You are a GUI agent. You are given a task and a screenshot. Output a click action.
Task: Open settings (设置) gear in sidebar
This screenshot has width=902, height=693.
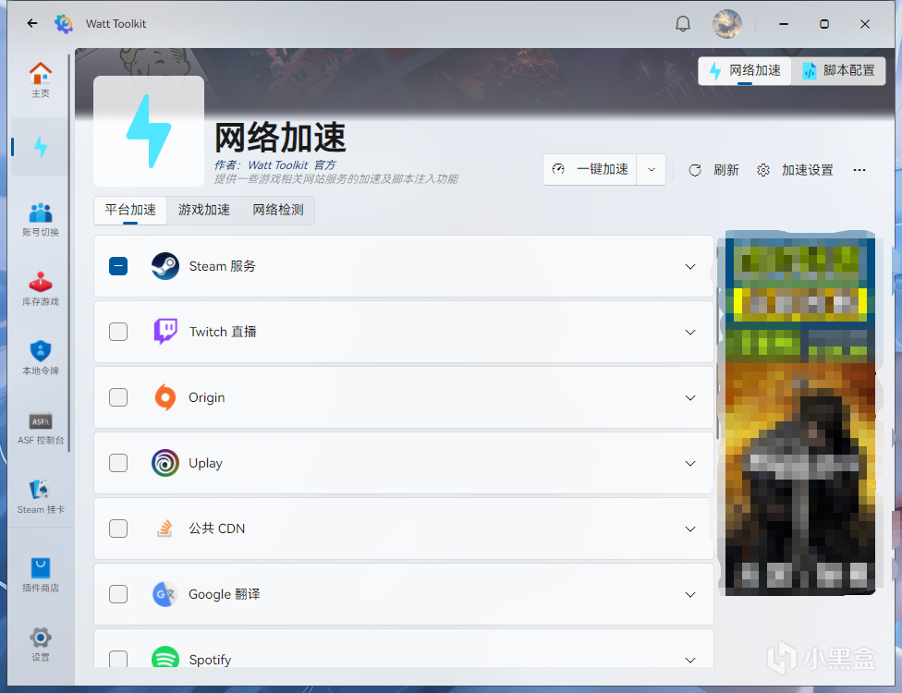pos(41,644)
